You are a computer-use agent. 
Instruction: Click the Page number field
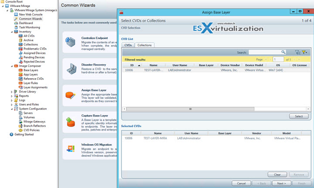pyautogui.click(x=278, y=59)
